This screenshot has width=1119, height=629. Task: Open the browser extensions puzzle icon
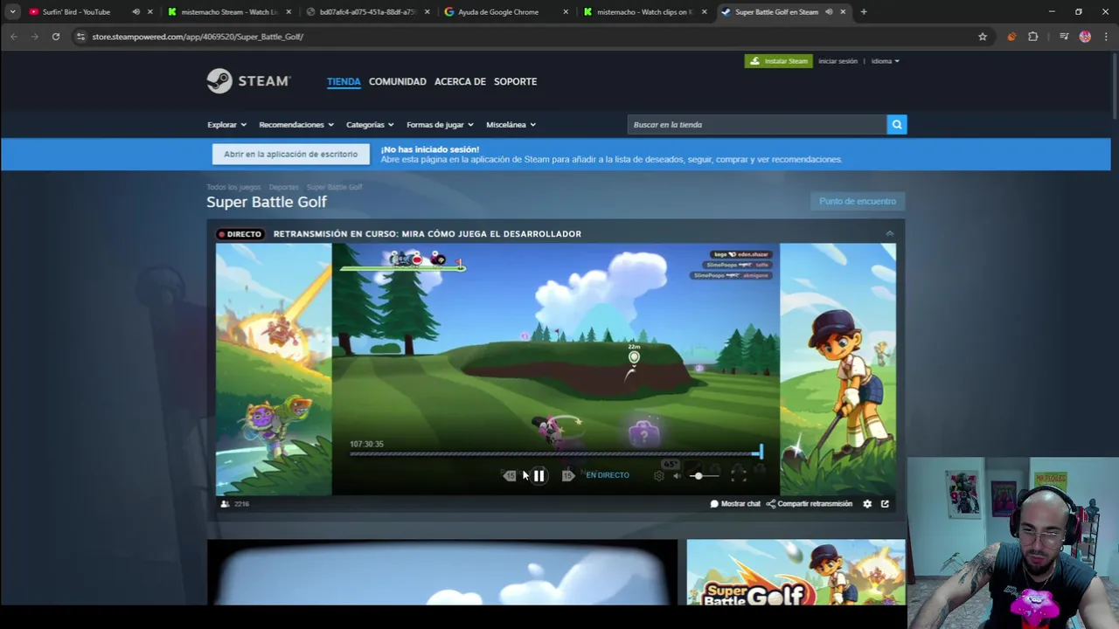click(1033, 37)
